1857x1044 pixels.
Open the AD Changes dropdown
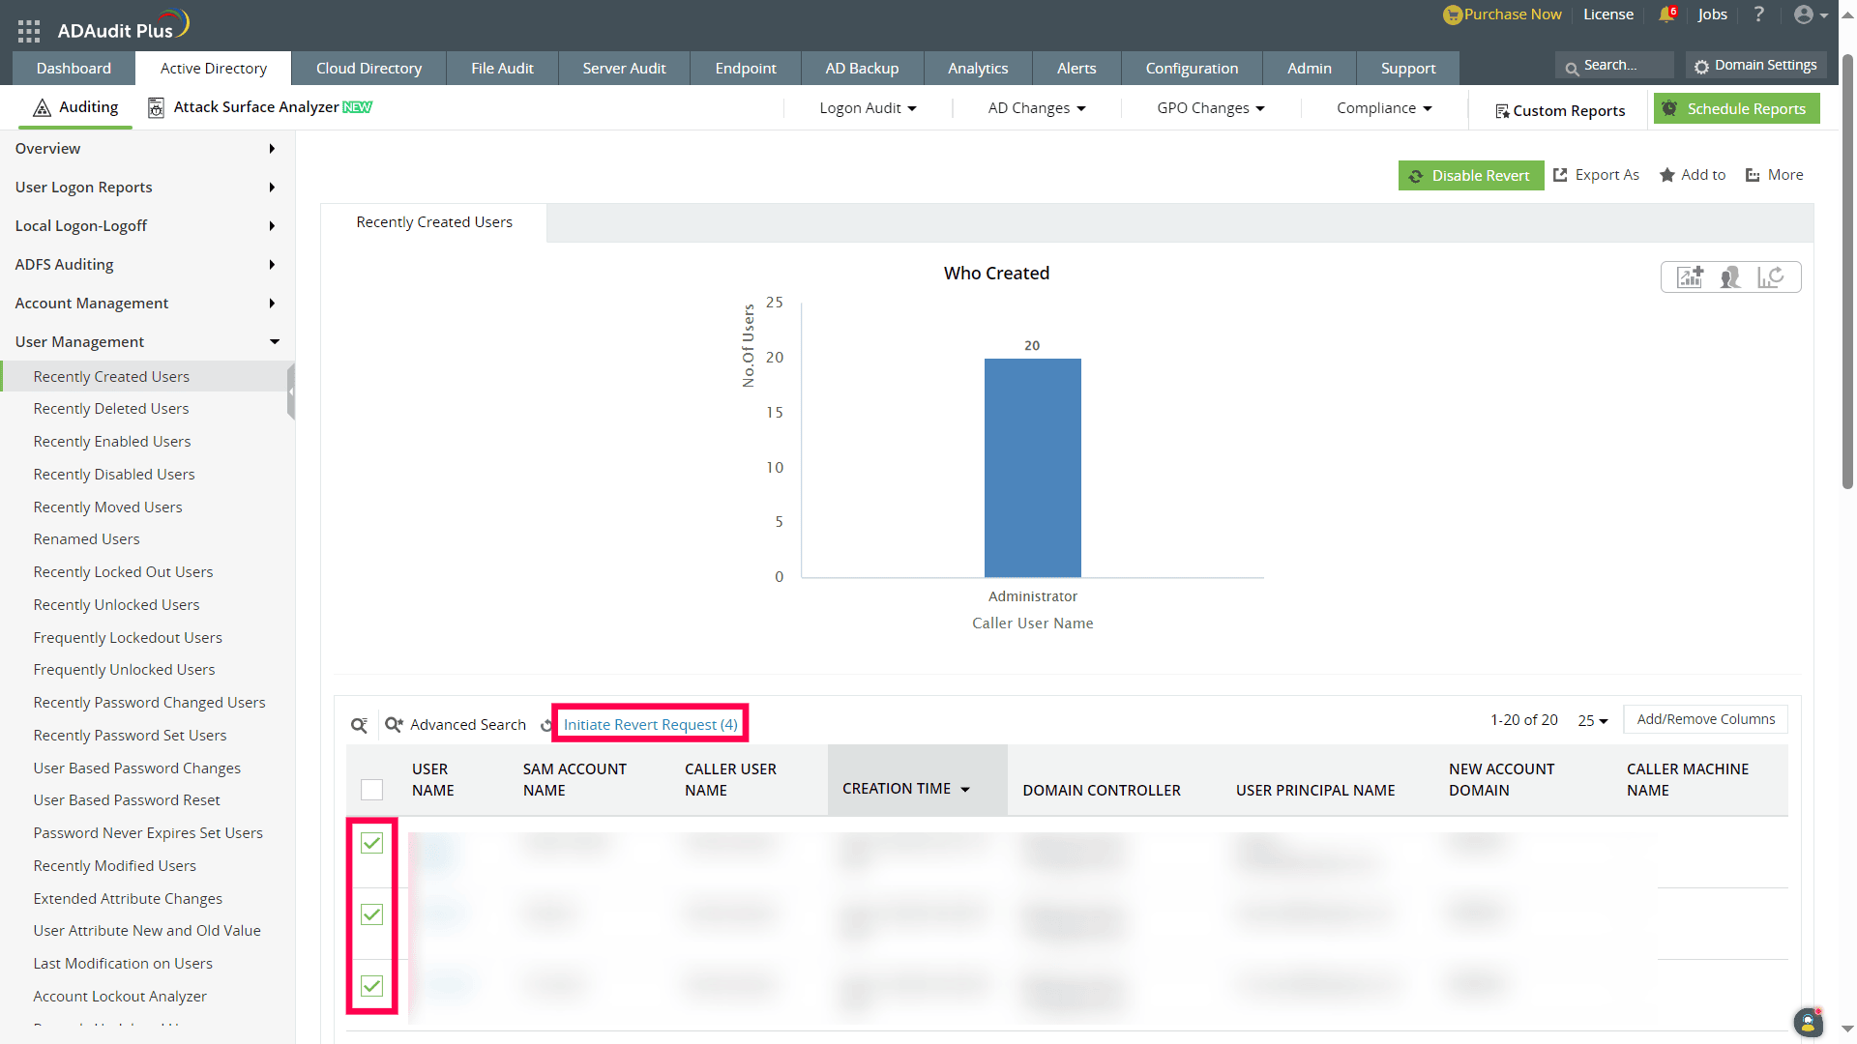click(1037, 108)
